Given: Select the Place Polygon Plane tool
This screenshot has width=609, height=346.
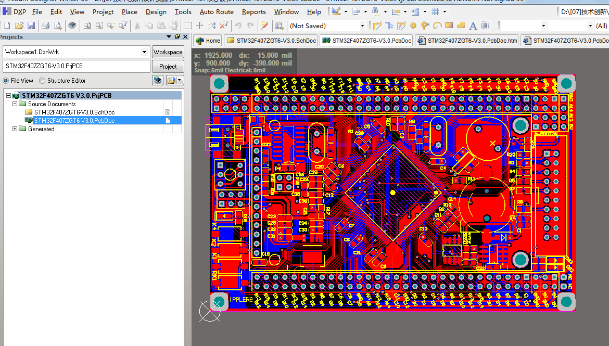Looking at the screenshot, I should pyautogui.click(x=461, y=25).
